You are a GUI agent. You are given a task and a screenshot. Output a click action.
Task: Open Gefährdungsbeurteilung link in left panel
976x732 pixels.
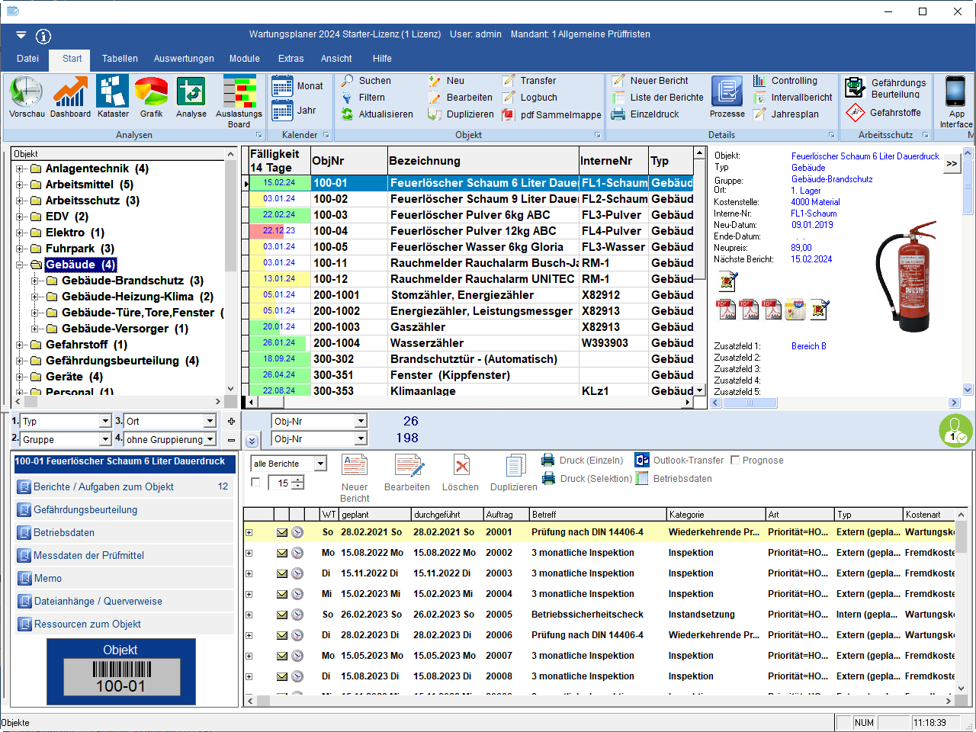click(x=85, y=509)
